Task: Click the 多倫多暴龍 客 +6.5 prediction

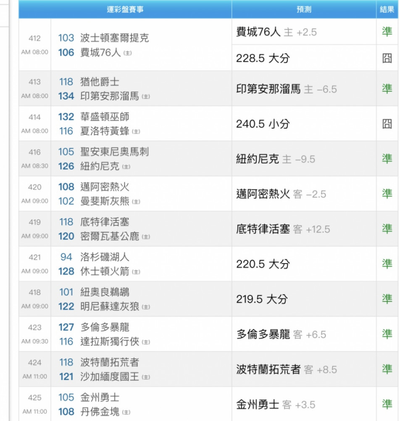Action: [281, 334]
